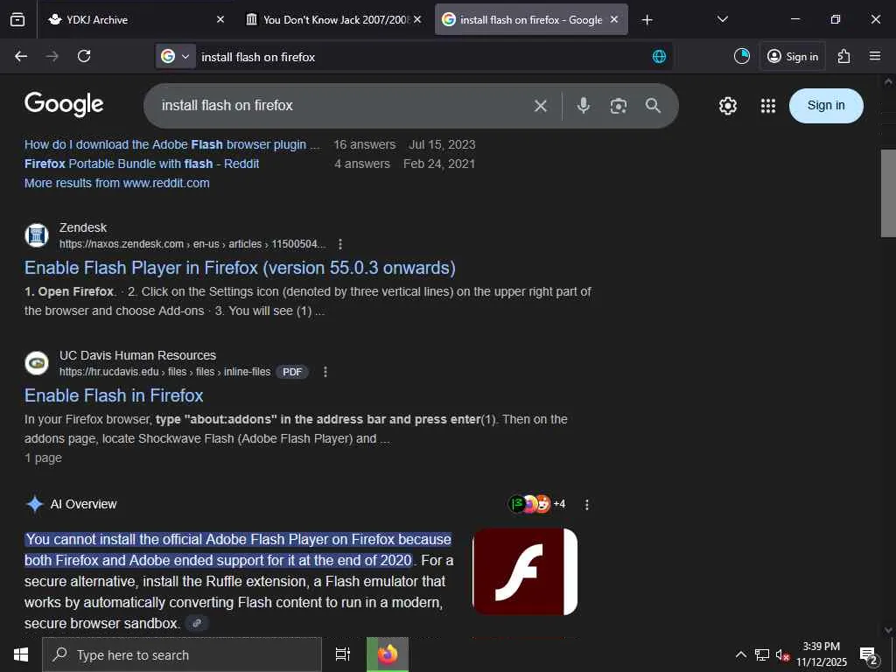Close the You Don't Know Jack tab
The height and width of the screenshot is (672, 896).
[x=417, y=19]
